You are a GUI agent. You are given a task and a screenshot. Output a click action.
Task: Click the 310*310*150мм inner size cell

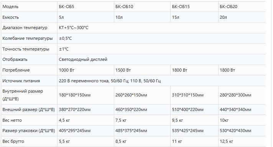click(x=194, y=95)
